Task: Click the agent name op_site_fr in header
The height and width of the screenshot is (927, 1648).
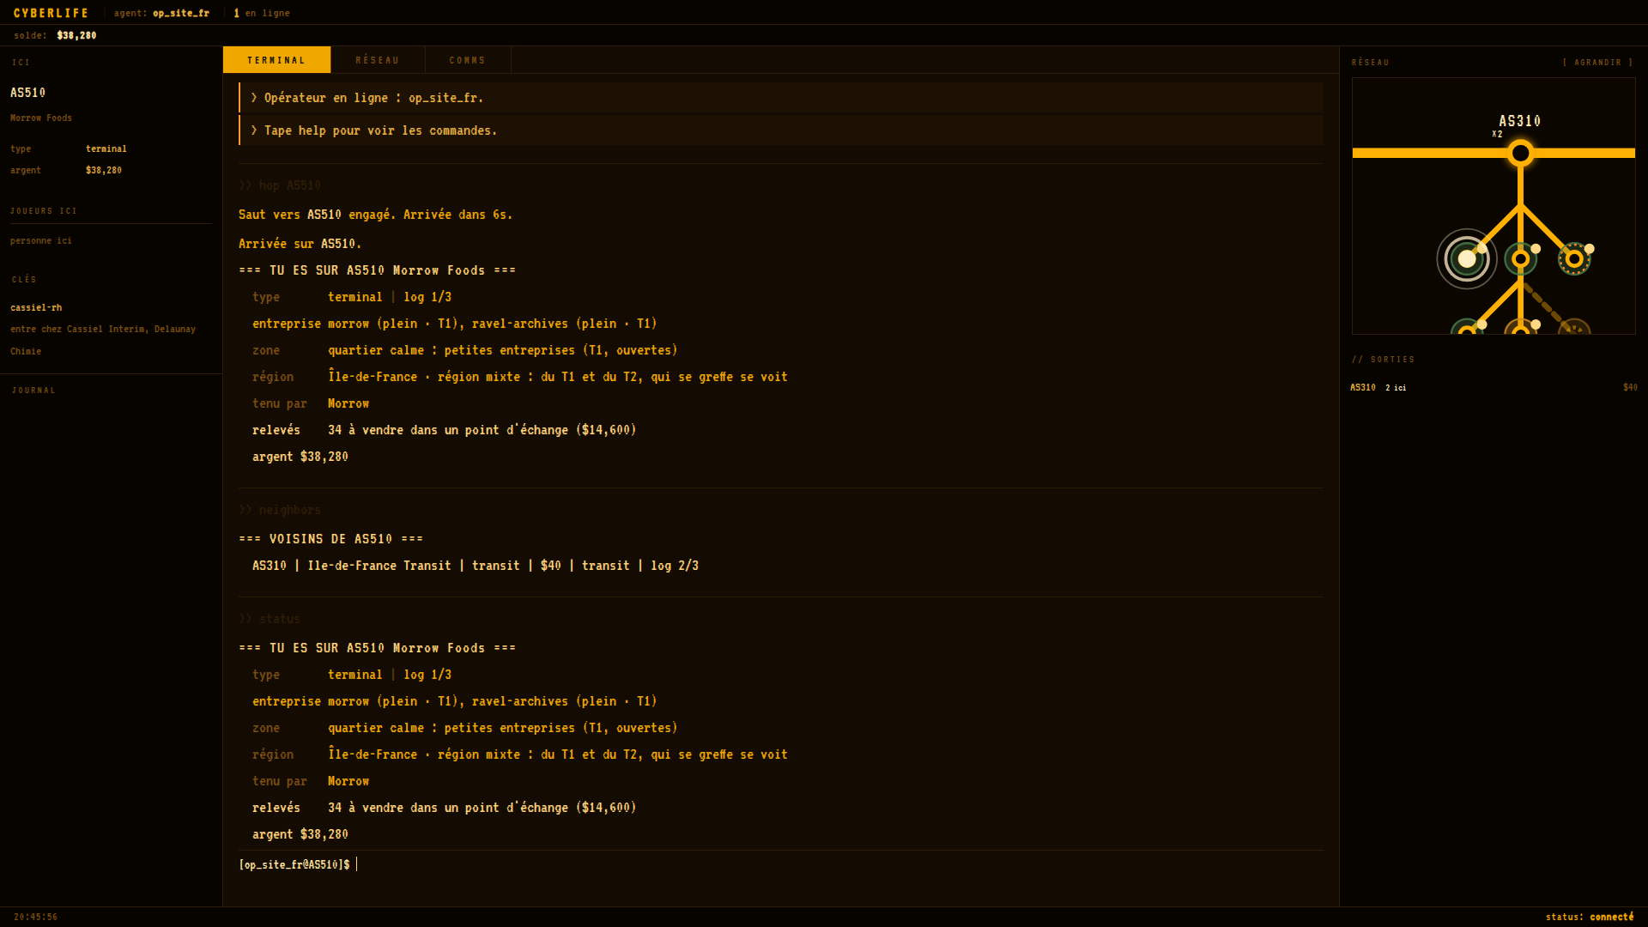Action: [x=181, y=13]
